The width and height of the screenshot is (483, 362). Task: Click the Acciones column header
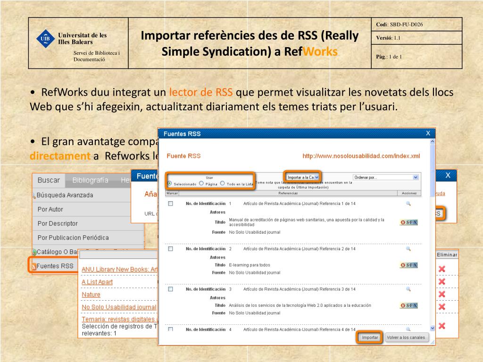coord(409,193)
